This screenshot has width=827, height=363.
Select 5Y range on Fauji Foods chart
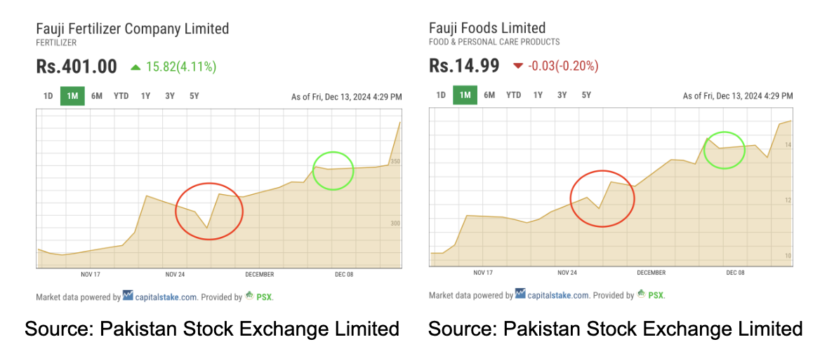click(586, 95)
